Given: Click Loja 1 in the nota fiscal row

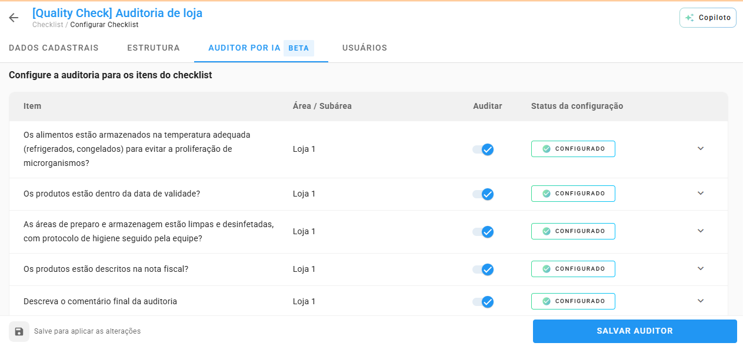Looking at the screenshot, I should tap(304, 269).
